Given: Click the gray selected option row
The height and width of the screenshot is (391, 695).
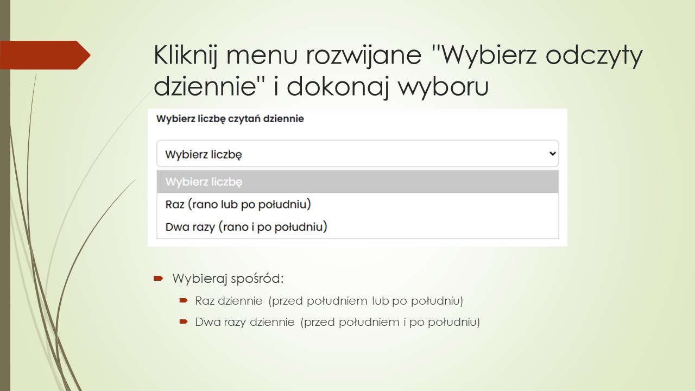Looking at the screenshot, I should tap(357, 181).
